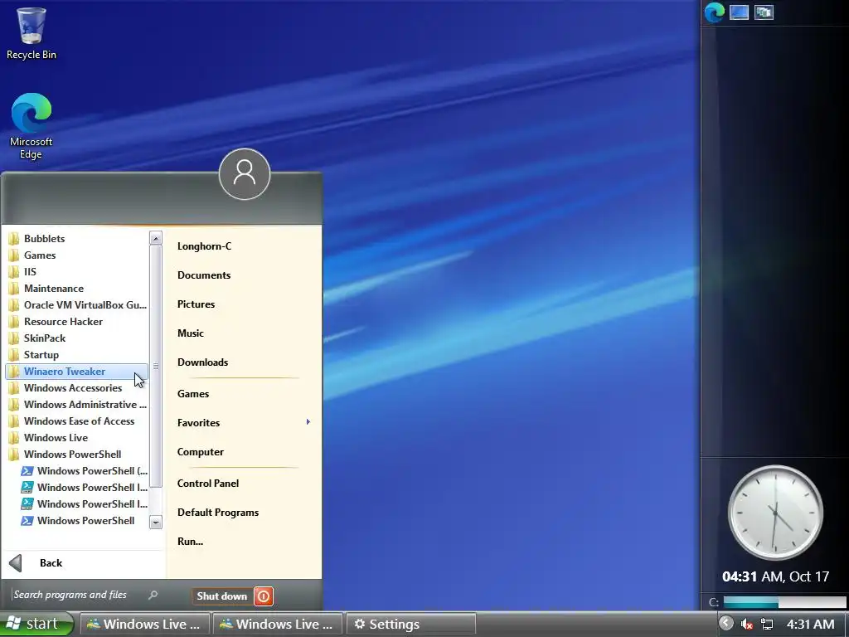Click the green start button
Screen dimensions: 849x637
click(36, 624)
